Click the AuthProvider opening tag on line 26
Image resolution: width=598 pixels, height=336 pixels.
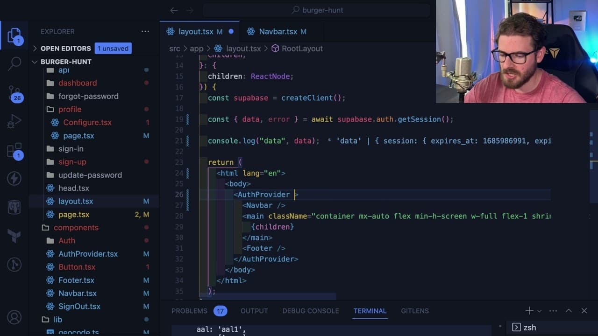coord(266,195)
